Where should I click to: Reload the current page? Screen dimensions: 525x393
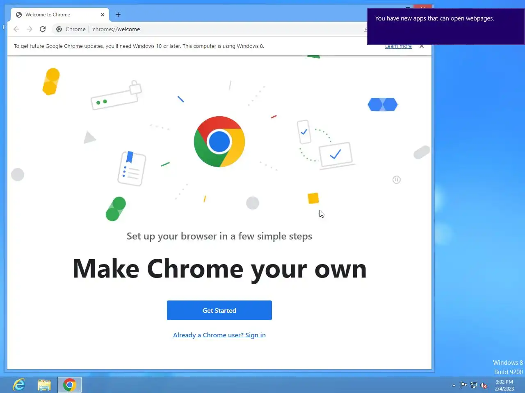[x=43, y=29]
